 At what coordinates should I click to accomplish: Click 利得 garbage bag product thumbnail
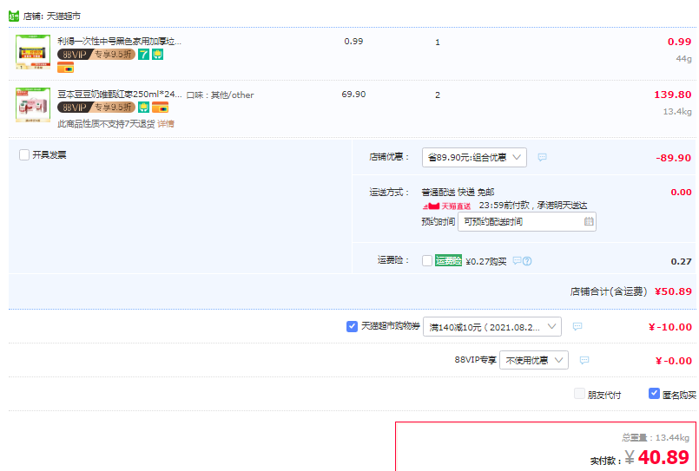click(x=33, y=52)
